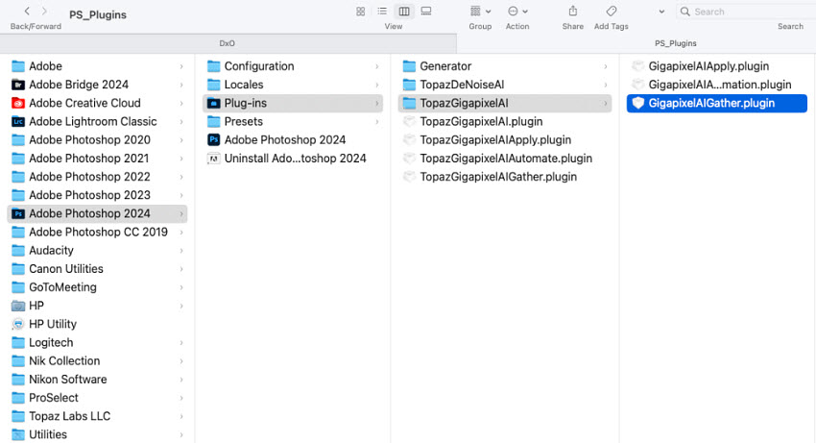Image resolution: width=816 pixels, height=443 pixels.
Task: Select the Adobe Bridge 2024 folder icon
Action: point(18,85)
